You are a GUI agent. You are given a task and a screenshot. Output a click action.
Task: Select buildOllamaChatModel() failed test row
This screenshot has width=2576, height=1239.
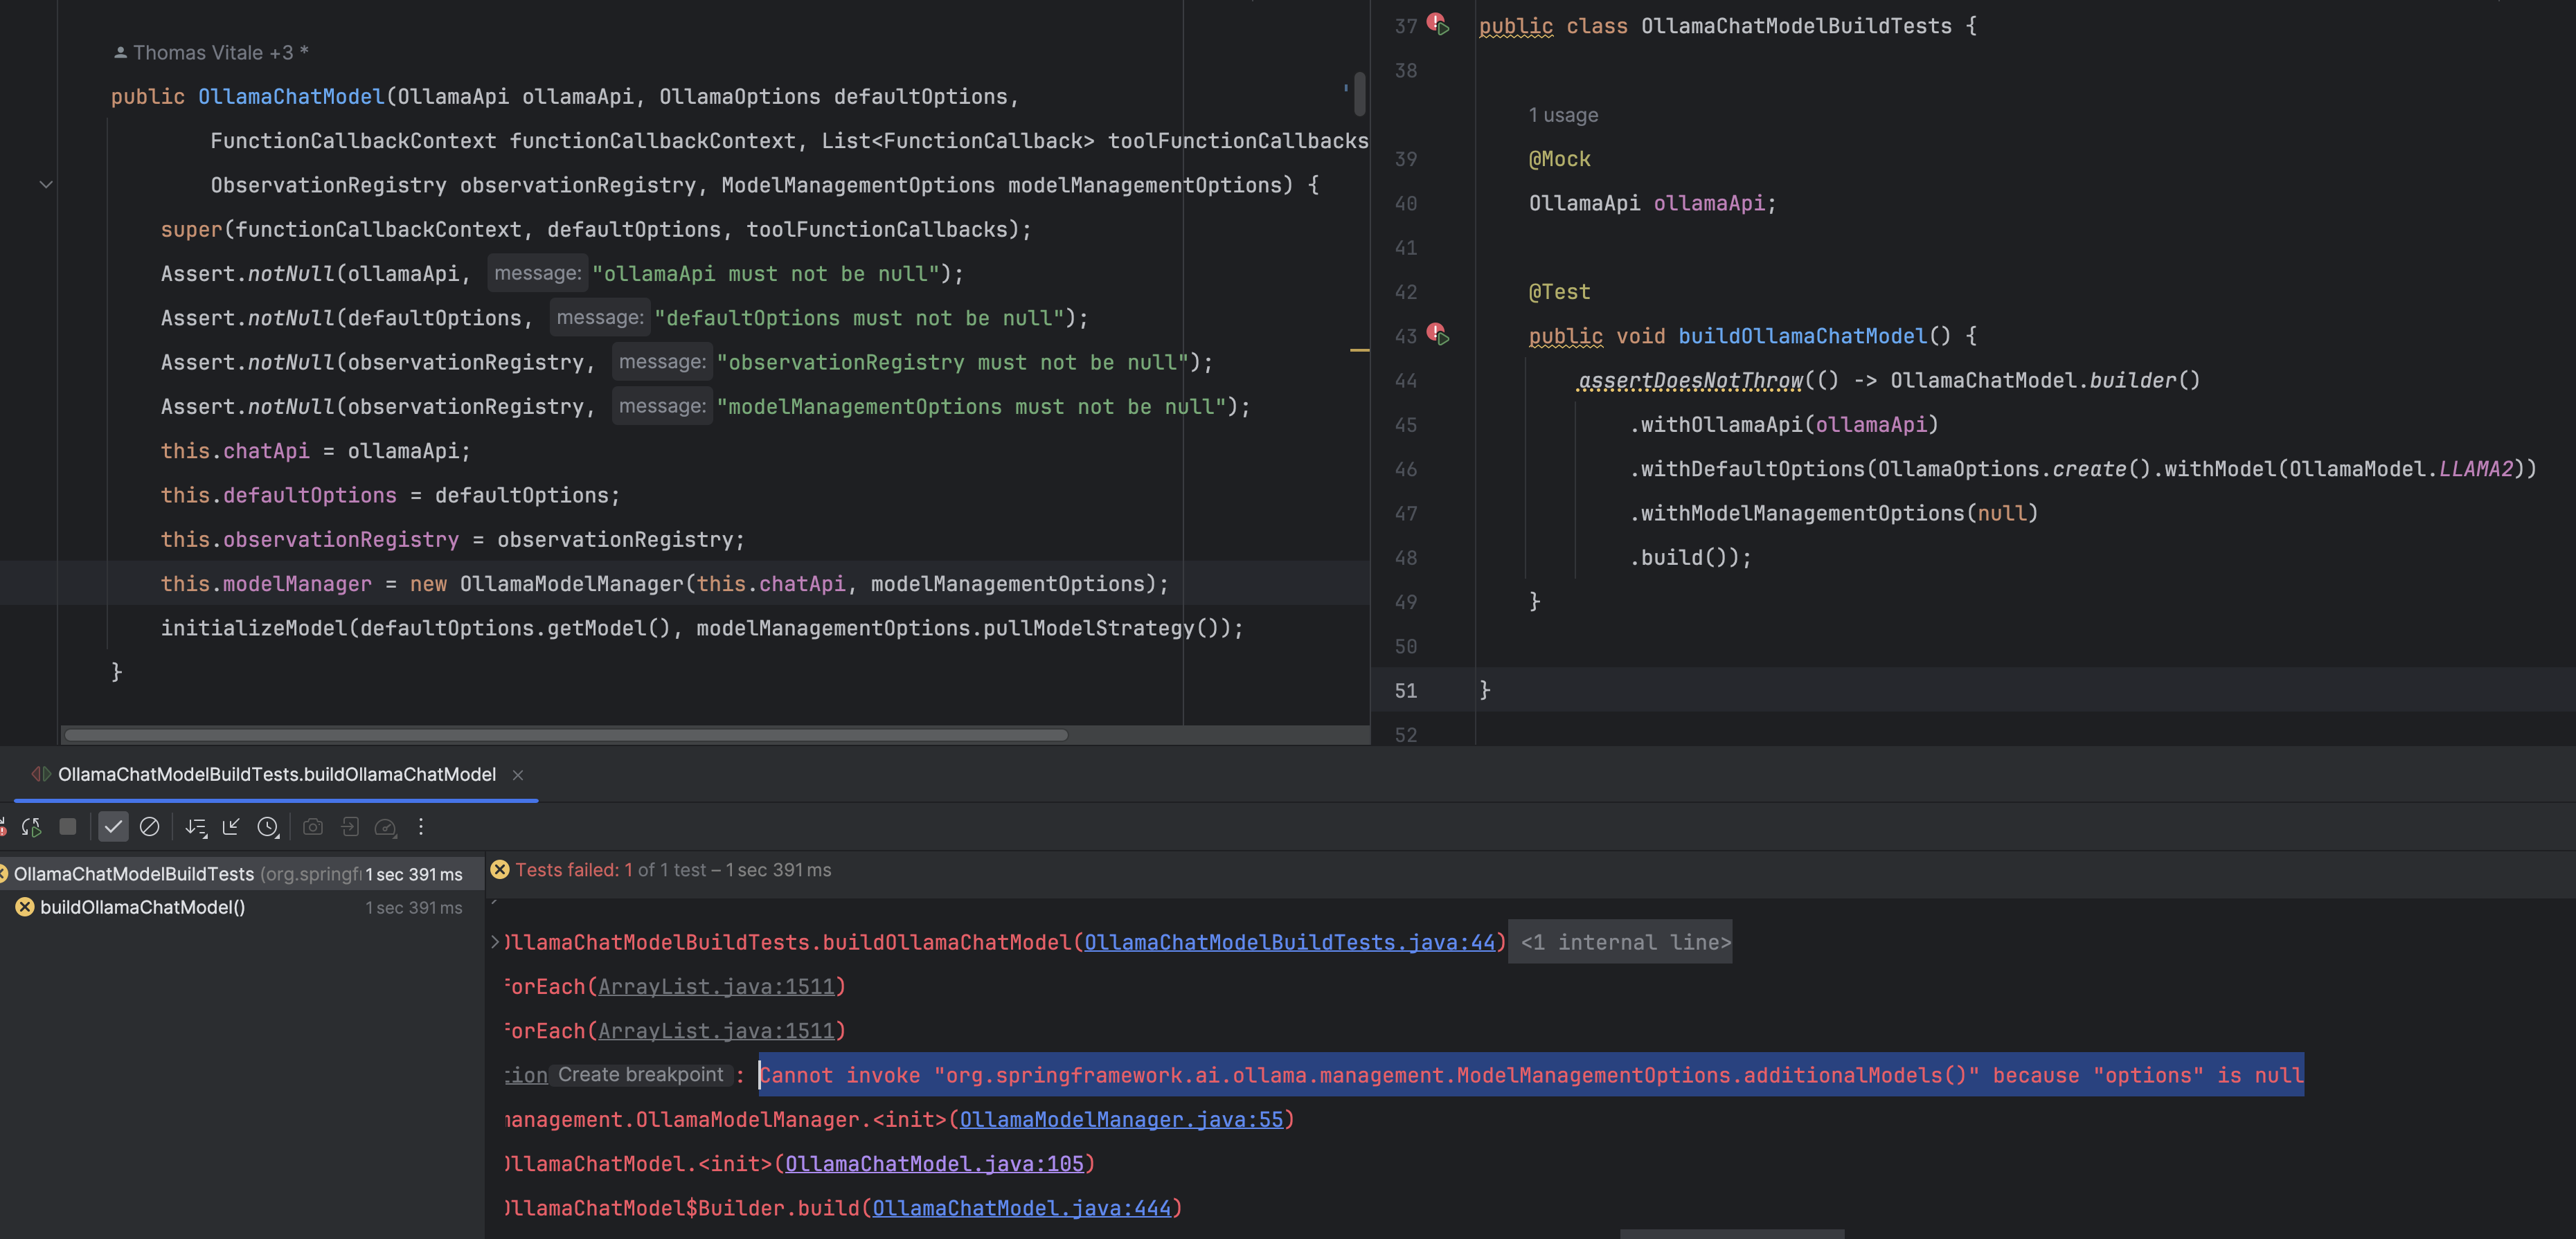tap(240, 907)
